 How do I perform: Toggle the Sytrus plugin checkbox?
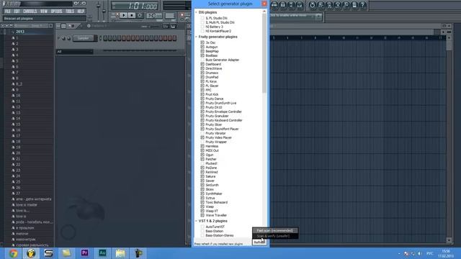pyautogui.click(x=202, y=198)
